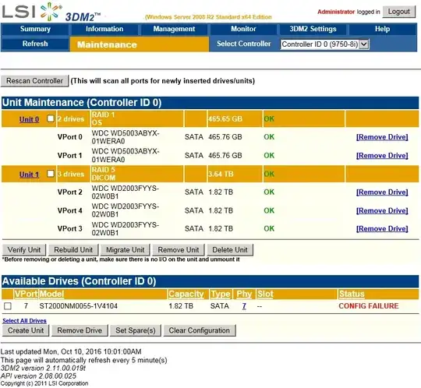This screenshot has width=421, height=388.
Task: Click the Logout button
Action: click(x=398, y=12)
